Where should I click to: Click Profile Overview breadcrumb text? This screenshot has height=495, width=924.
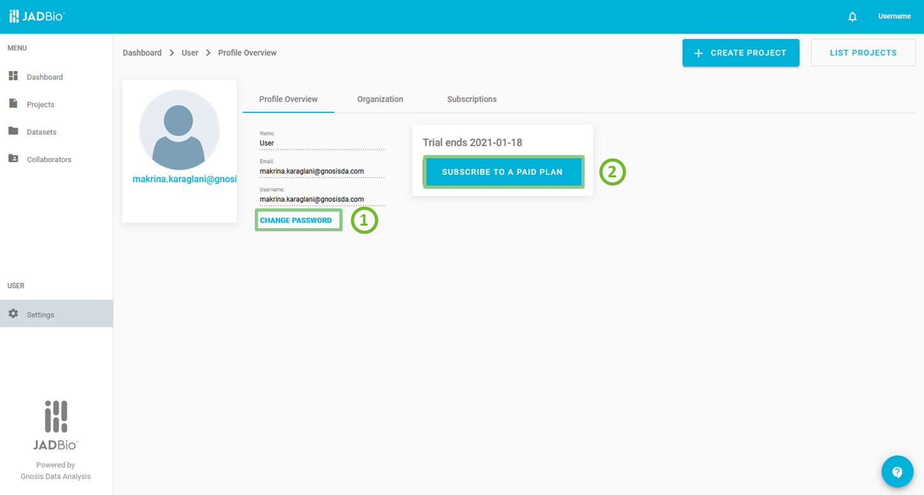point(247,53)
